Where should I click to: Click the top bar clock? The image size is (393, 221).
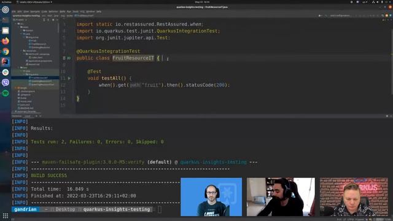[x=202, y=2]
